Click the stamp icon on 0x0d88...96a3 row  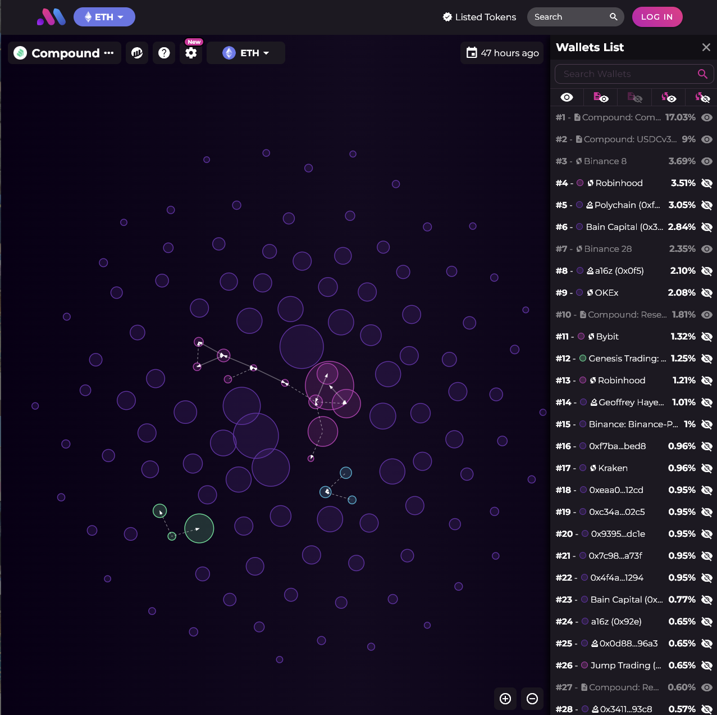[595, 644]
